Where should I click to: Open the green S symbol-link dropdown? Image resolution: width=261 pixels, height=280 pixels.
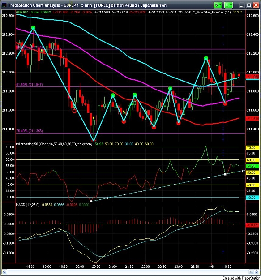click(218, 5)
